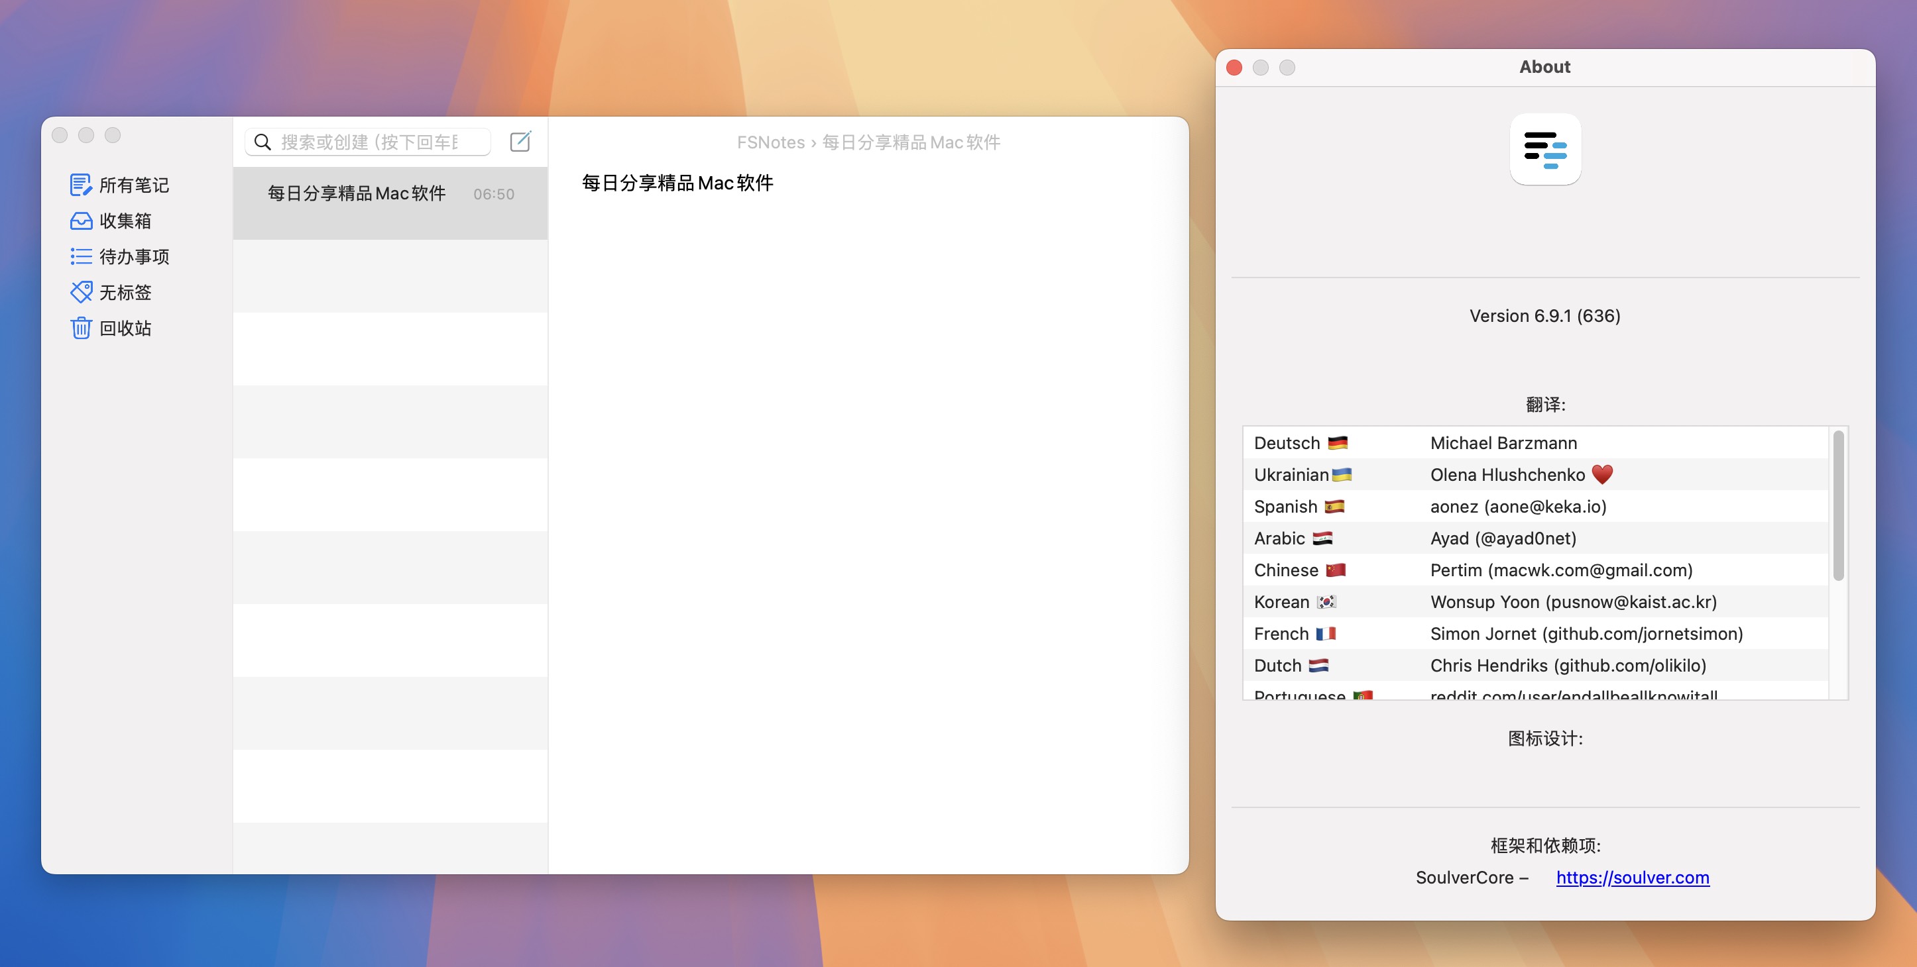Click the French row Simon Jornet
Image resolution: width=1917 pixels, height=967 pixels.
(1535, 634)
